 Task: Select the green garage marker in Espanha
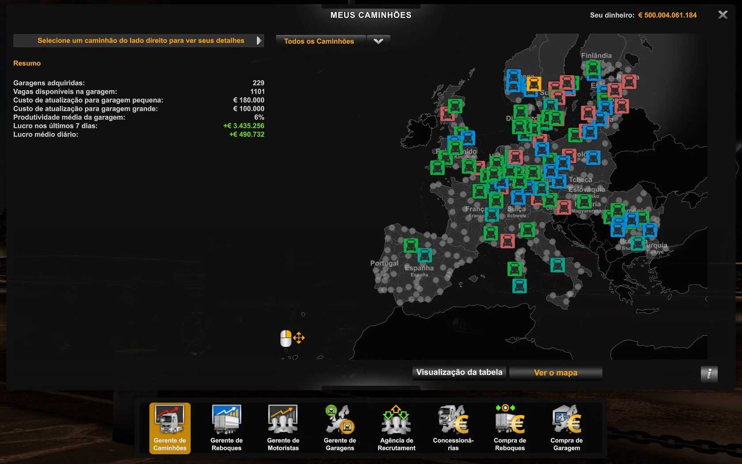411,245
